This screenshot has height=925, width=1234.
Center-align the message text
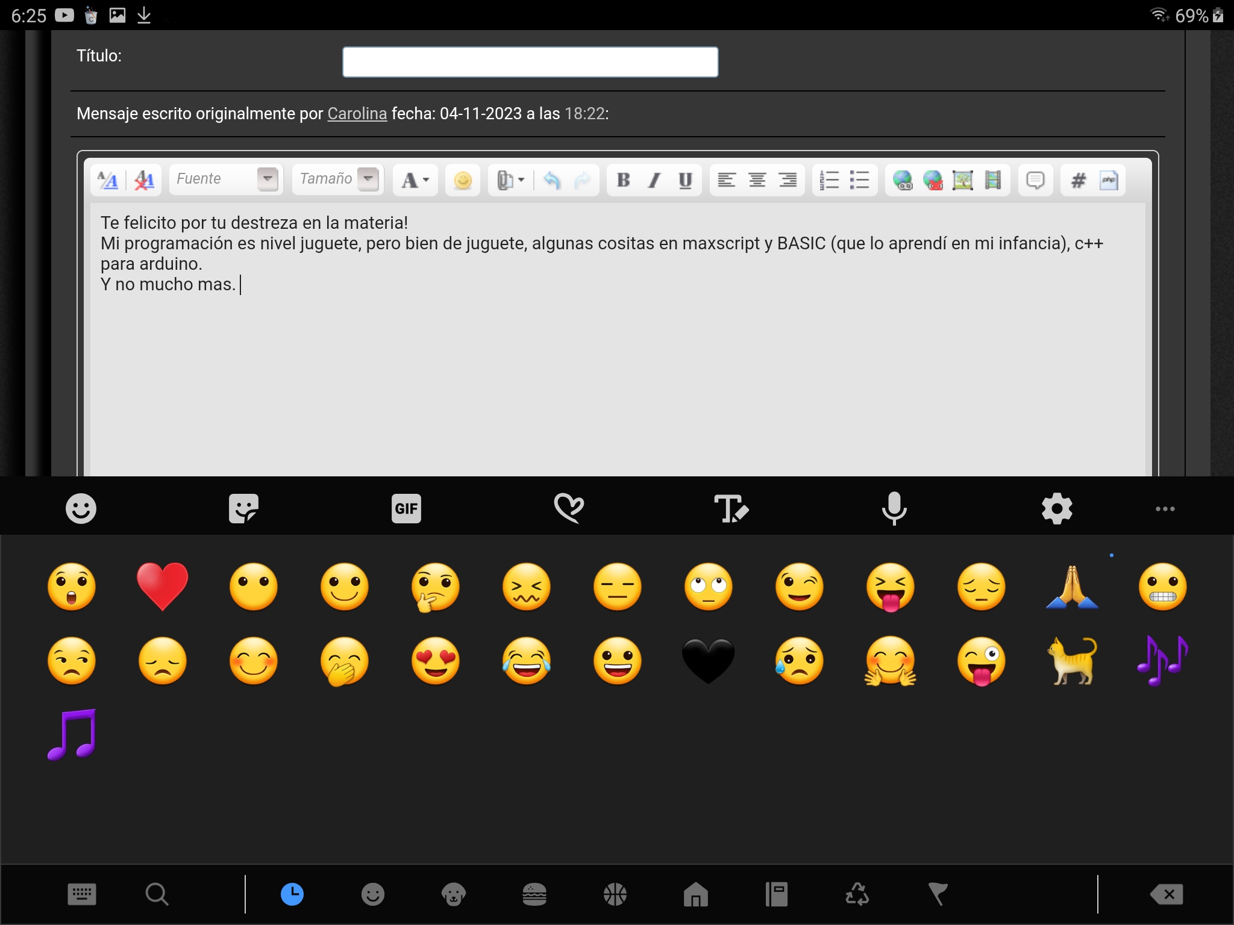tap(757, 180)
